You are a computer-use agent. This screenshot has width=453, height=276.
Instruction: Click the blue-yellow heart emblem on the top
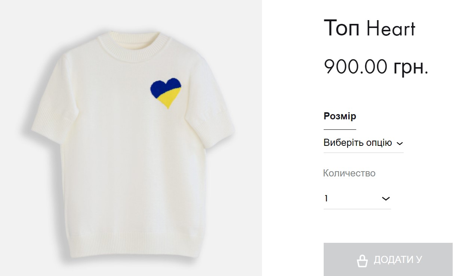(166, 92)
